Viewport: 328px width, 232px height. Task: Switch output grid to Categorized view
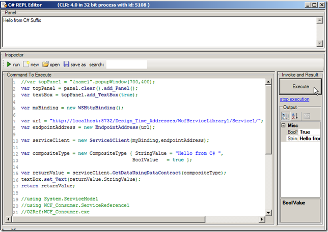click(x=285, y=116)
